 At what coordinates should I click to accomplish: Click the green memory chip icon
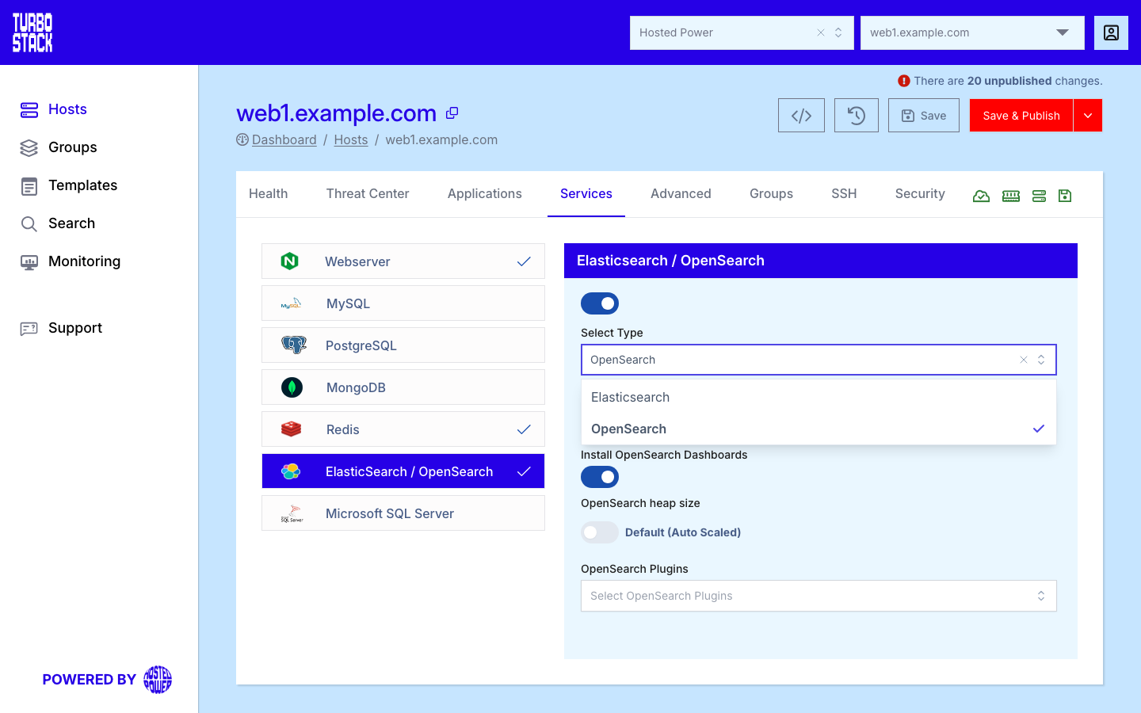pos(1011,196)
